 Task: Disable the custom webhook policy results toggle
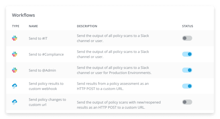[x=187, y=86]
